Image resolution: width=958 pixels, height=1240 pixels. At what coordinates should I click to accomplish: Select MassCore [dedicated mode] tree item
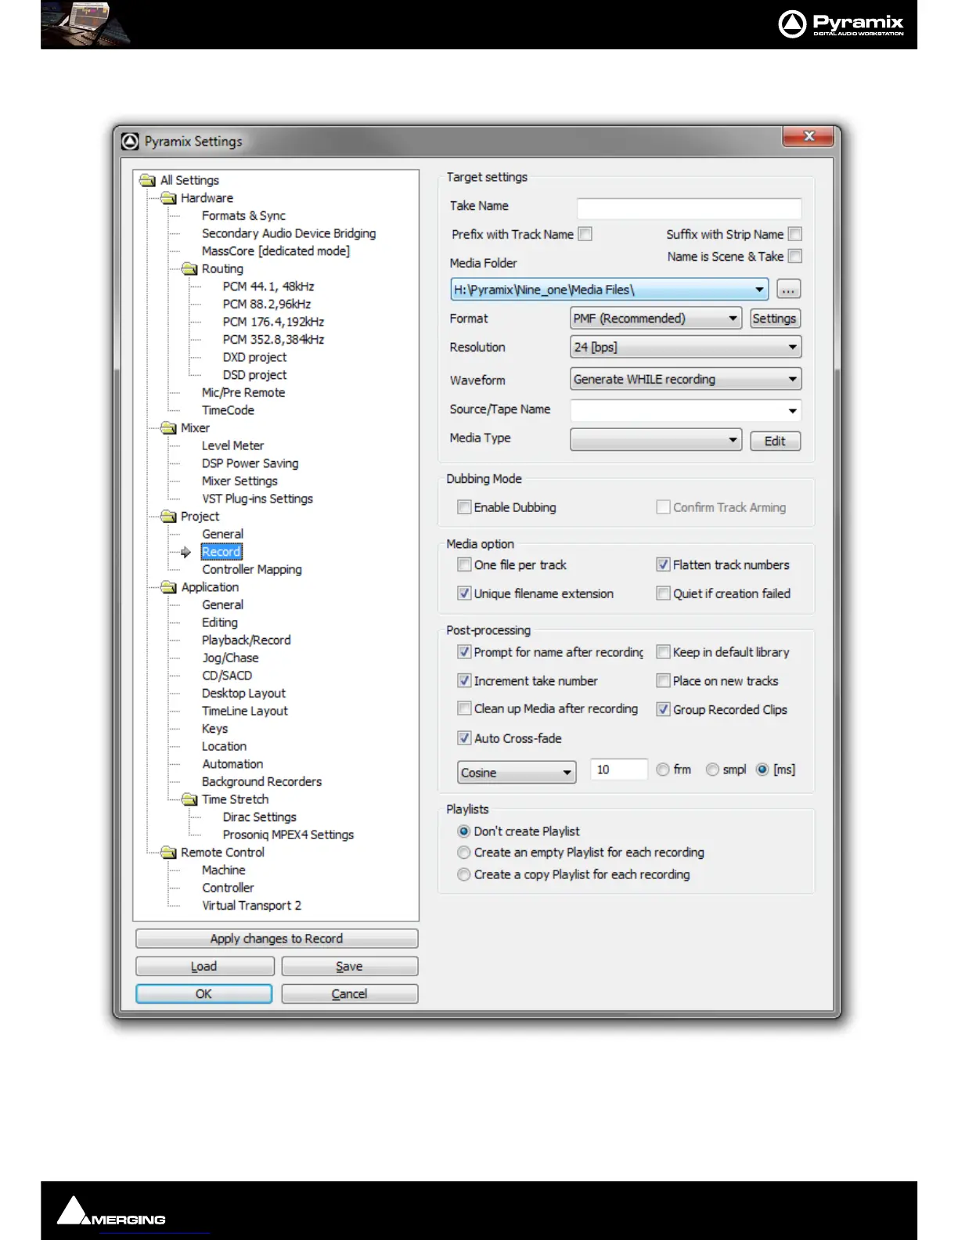click(276, 251)
